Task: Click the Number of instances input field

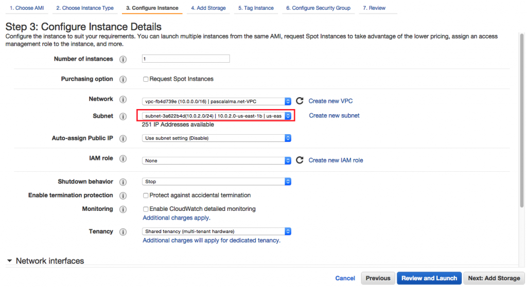Action: [x=186, y=59]
